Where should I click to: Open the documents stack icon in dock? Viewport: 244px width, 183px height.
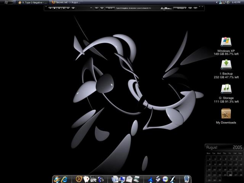point(115,179)
